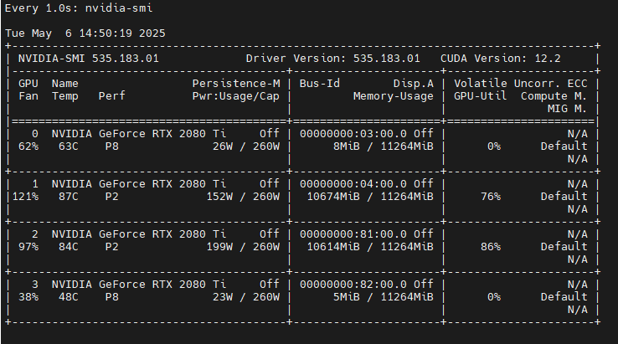The height and width of the screenshot is (344, 618).
Task: Click the 'Memory-Usage' column header
Action: click(x=394, y=96)
